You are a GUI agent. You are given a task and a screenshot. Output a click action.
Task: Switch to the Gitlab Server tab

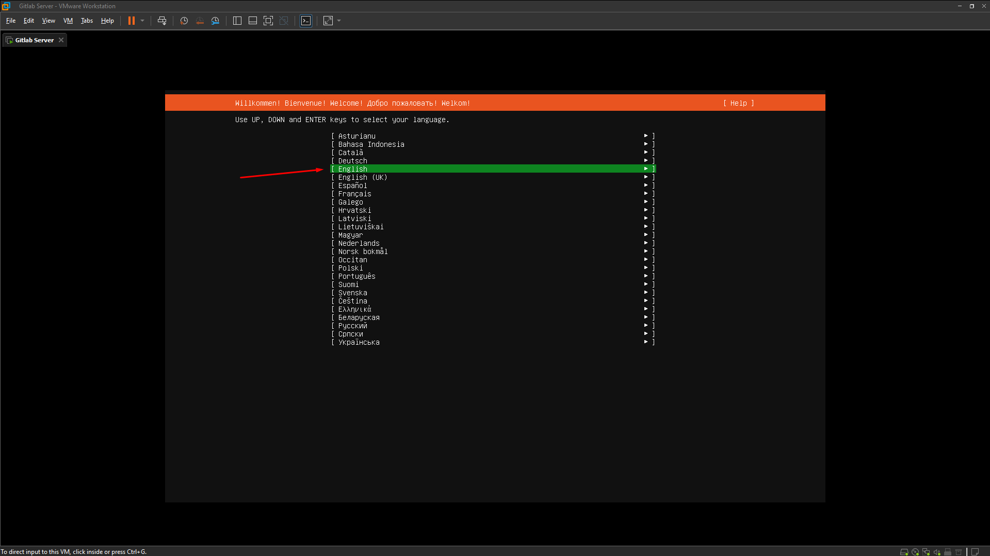click(34, 40)
